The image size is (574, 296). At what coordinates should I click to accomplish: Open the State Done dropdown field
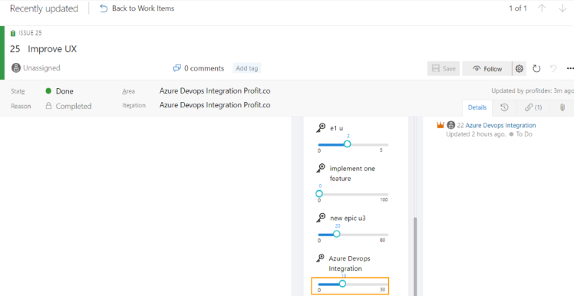click(64, 91)
